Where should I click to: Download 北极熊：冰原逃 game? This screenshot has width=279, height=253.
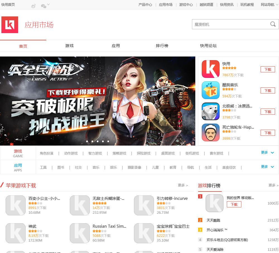coord(268,112)
